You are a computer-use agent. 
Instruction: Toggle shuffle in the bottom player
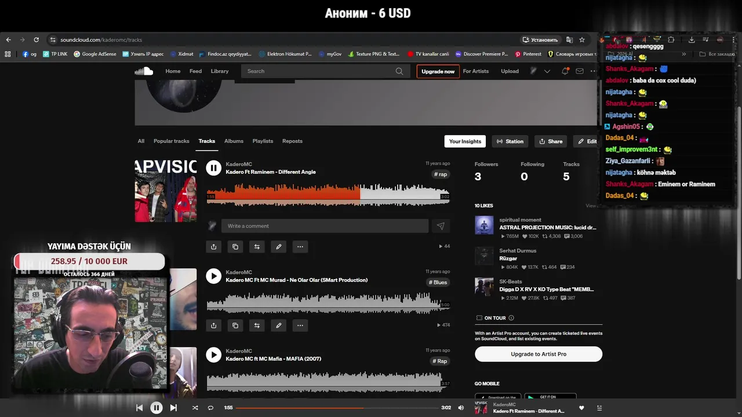[195, 408]
